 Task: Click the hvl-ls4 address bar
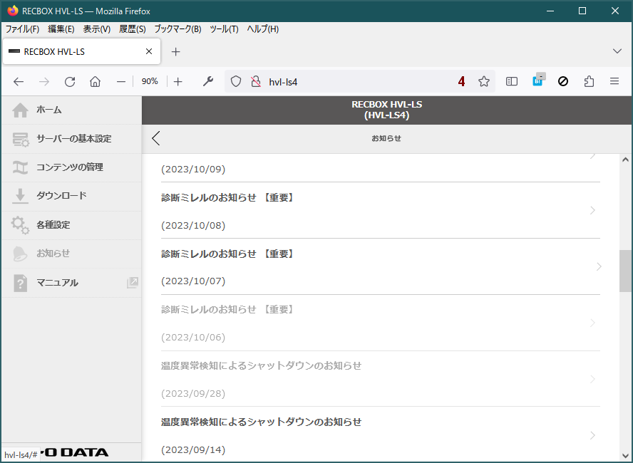(x=359, y=82)
